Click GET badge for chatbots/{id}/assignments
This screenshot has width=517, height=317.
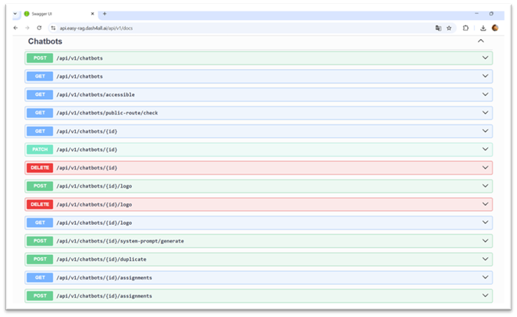(40, 277)
